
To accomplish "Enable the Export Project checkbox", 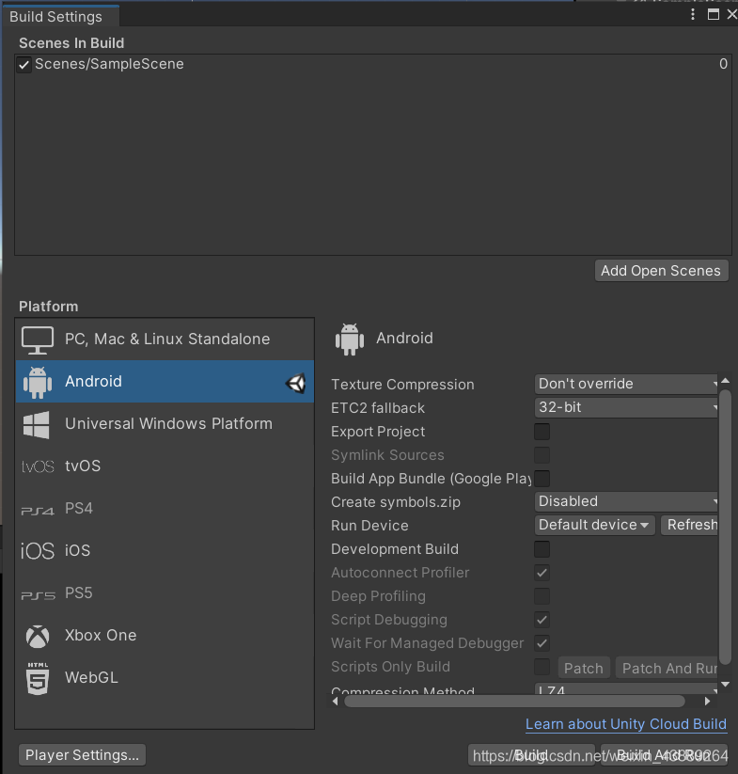I will tap(542, 432).
